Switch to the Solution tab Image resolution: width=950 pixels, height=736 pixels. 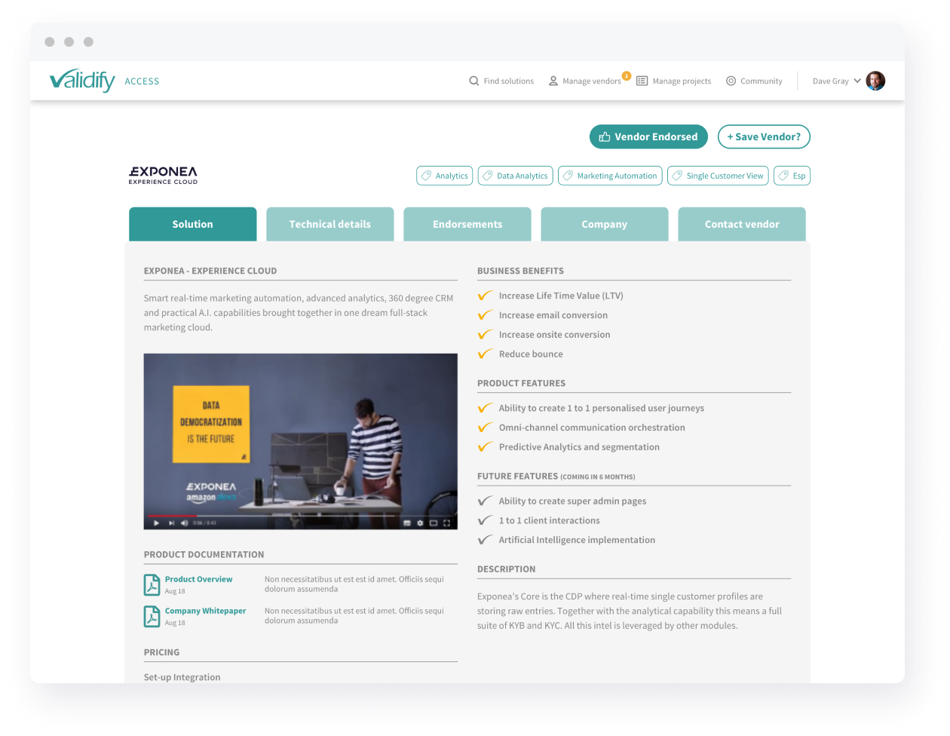193,224
